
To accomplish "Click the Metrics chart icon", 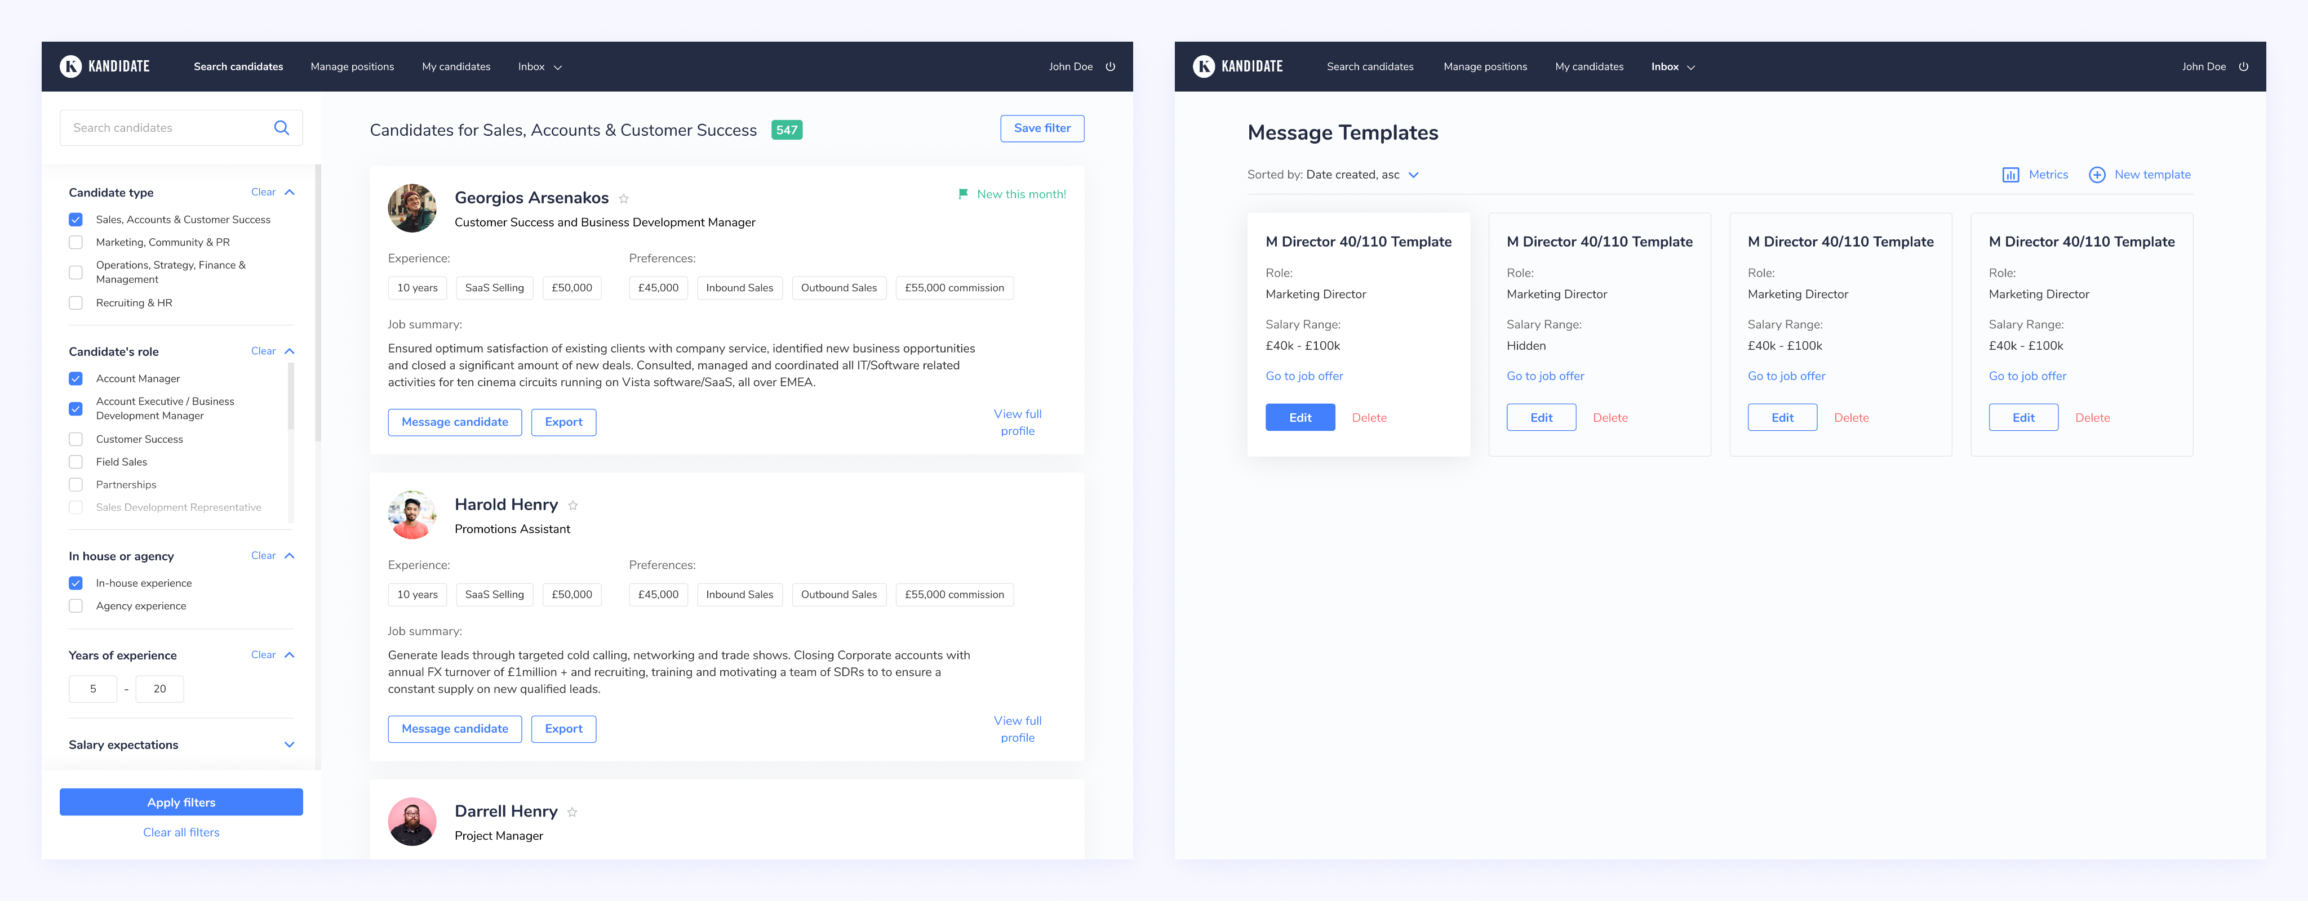I will [x=2010, y=175].
